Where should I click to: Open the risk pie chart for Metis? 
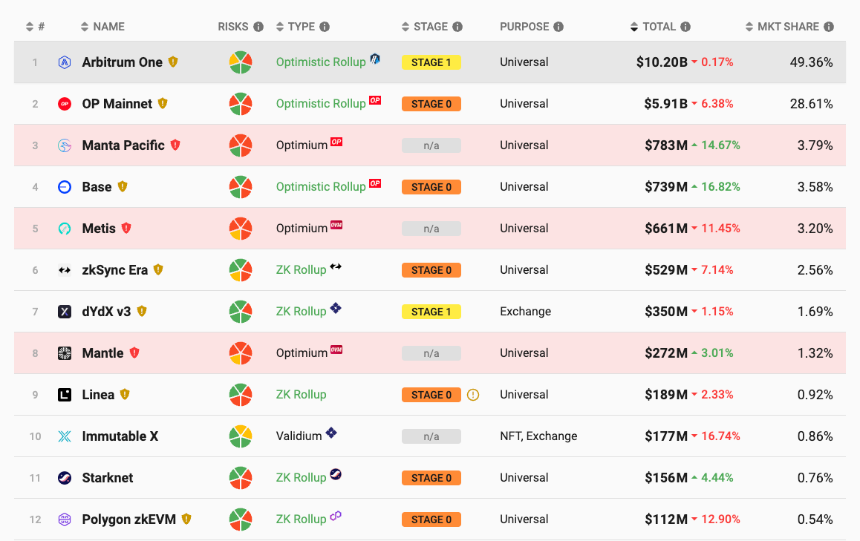click(x=240, y=229)
